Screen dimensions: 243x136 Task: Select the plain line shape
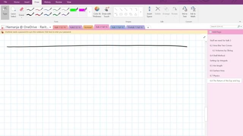116,9
